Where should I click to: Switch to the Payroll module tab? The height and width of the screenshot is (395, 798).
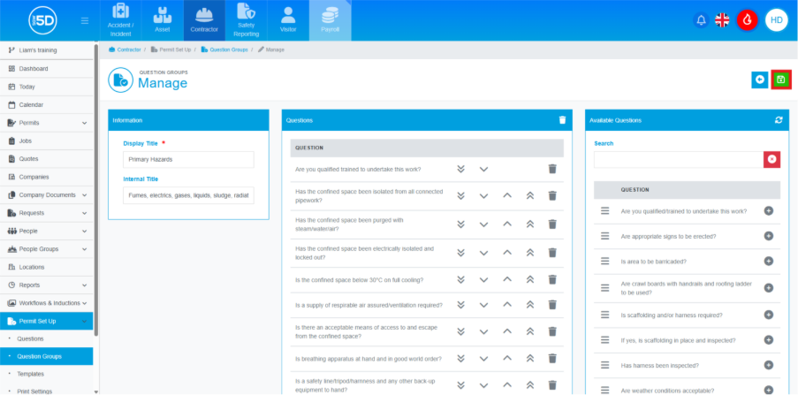coord(330,21)
